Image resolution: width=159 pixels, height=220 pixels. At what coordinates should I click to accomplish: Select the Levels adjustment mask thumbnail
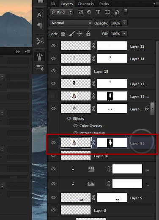pos(127,184)
